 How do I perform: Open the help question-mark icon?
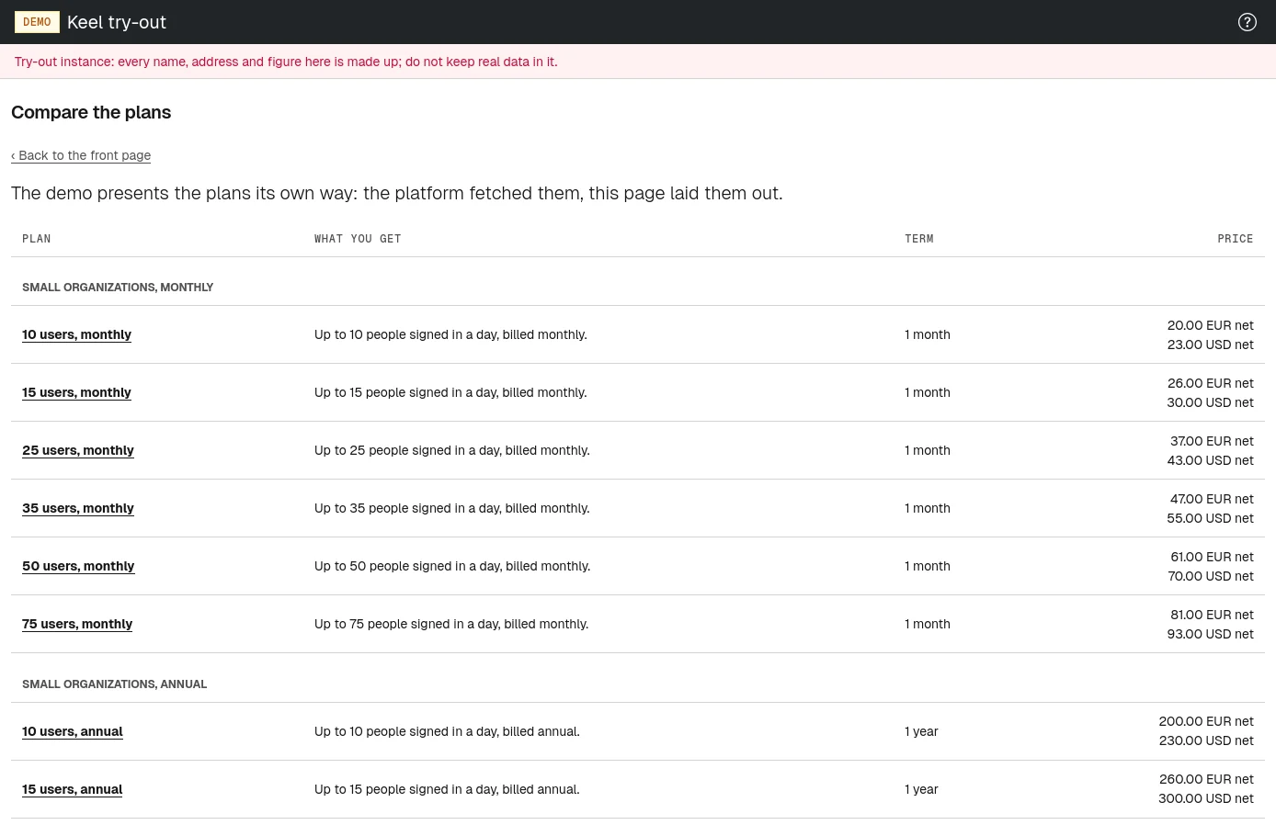point(1248,22)
